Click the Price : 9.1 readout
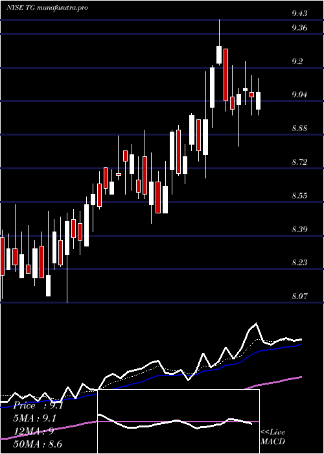324x454 pixels. click(38, 405)
